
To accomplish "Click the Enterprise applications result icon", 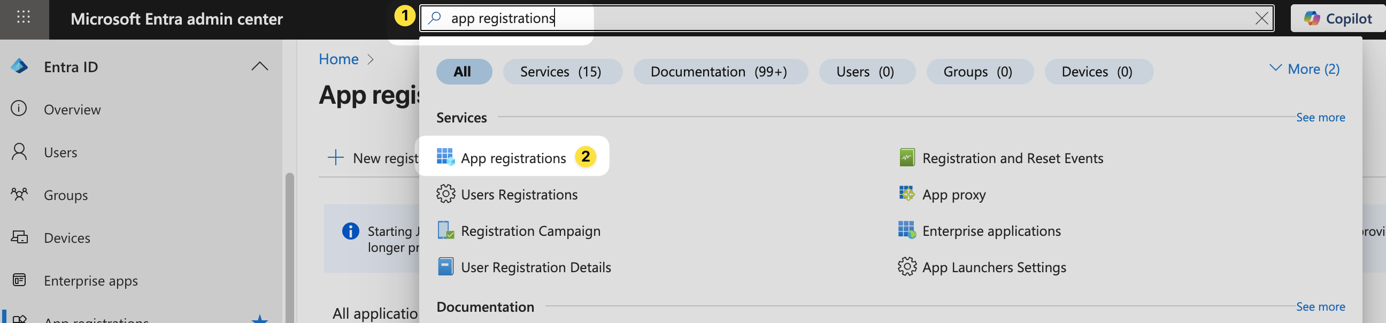I will 906,230.
